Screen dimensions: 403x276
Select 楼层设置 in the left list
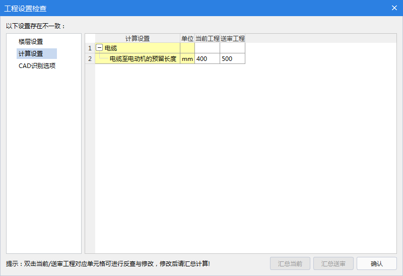31,42
